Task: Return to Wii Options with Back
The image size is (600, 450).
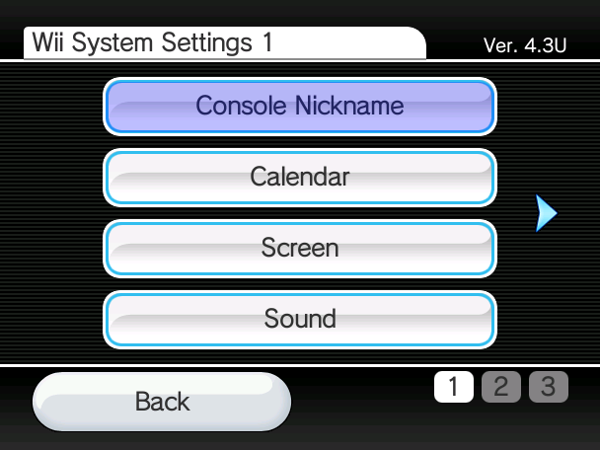Action: tap(162, 402)
